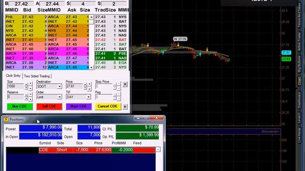Click the Reserve input field
305x171 pixels.
[x=15, y=97]
